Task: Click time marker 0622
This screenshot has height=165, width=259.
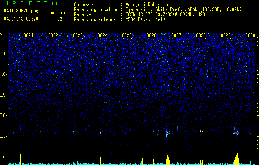Action: point(53,35)
